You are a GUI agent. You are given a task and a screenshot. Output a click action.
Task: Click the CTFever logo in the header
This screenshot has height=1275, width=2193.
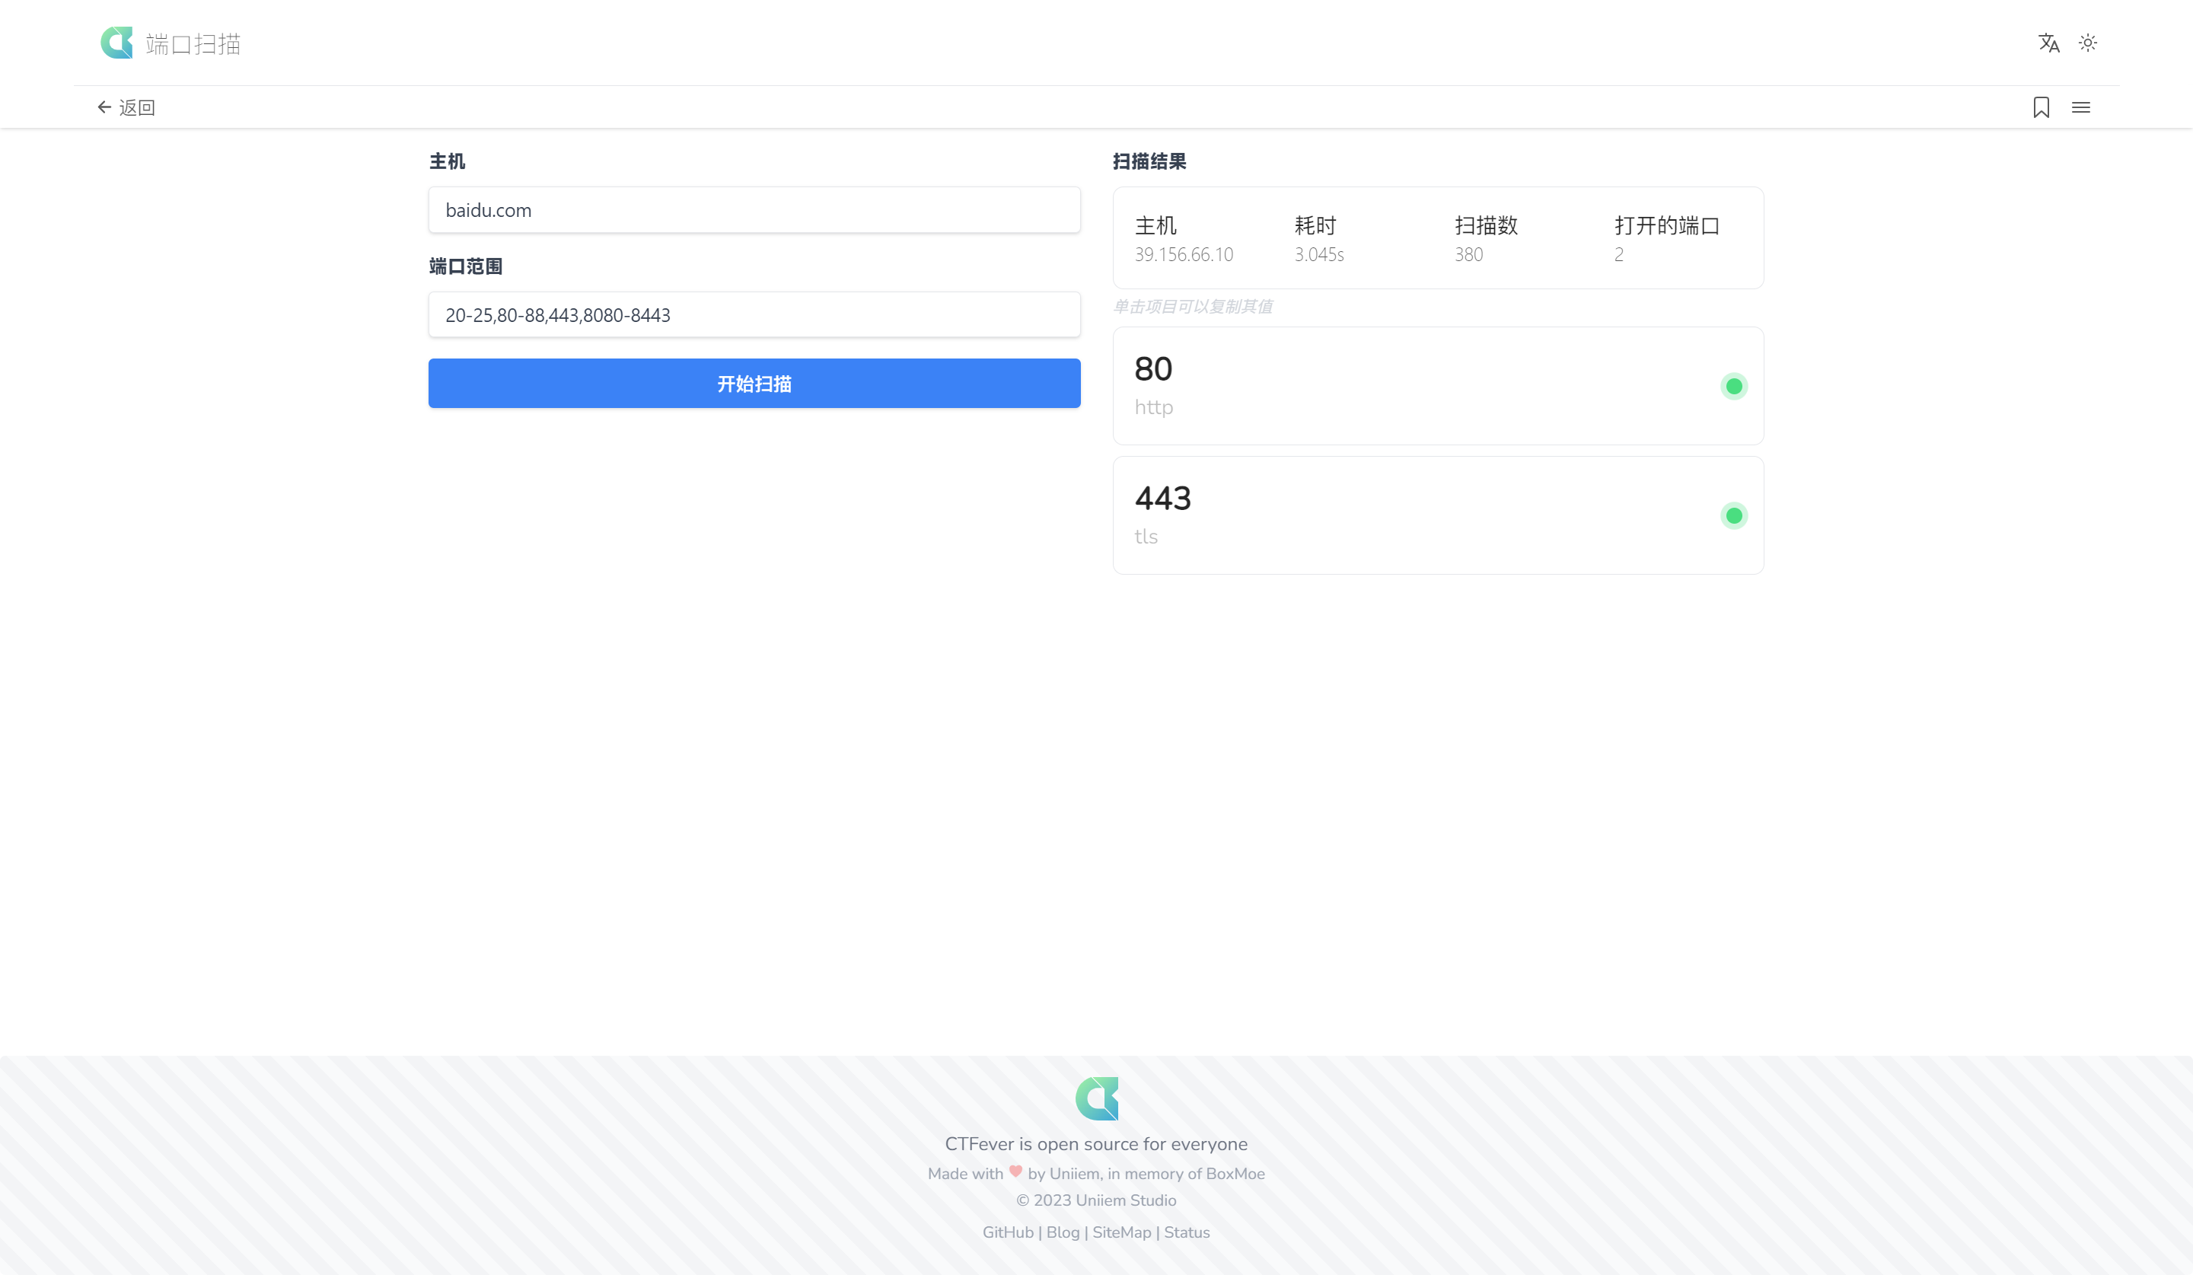pyautogui.click(x=118, y=43)
